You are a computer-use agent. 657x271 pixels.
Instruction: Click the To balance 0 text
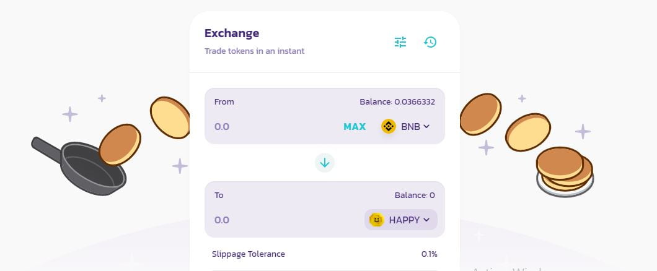[x=415, y=195]
